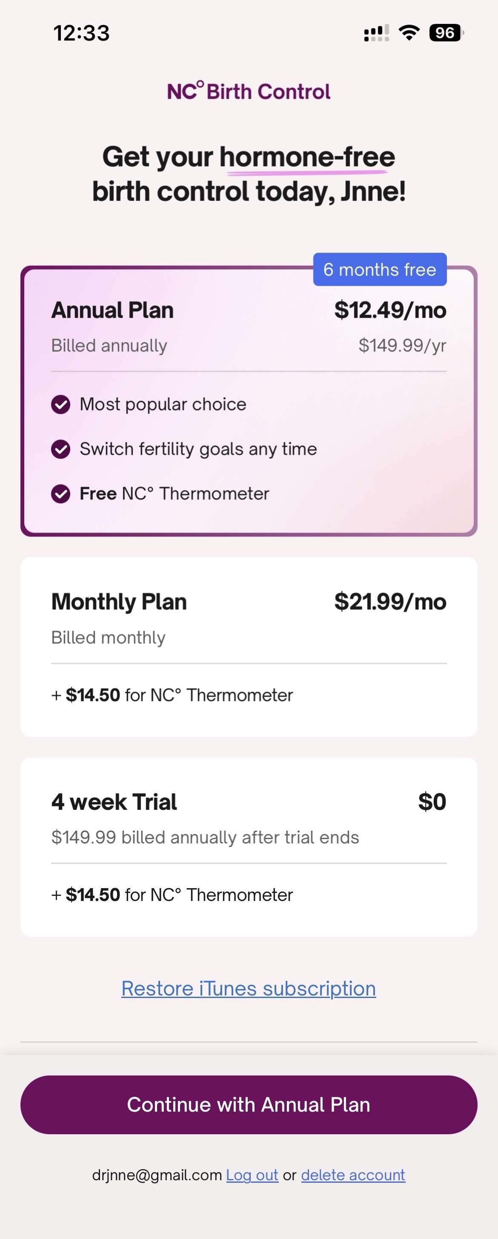Tap the battery level indicator

[446, 33]
